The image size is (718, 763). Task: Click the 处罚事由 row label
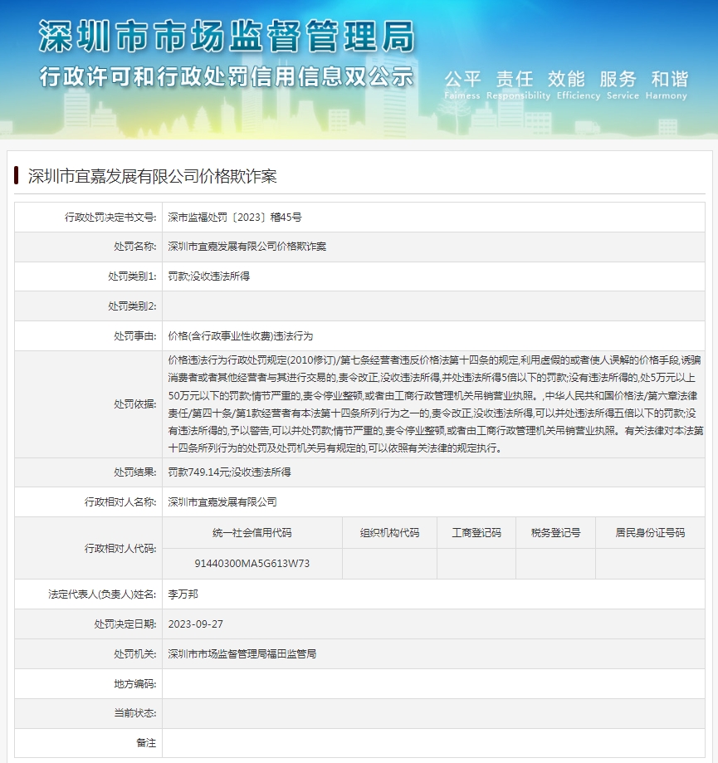coord(135,335)
